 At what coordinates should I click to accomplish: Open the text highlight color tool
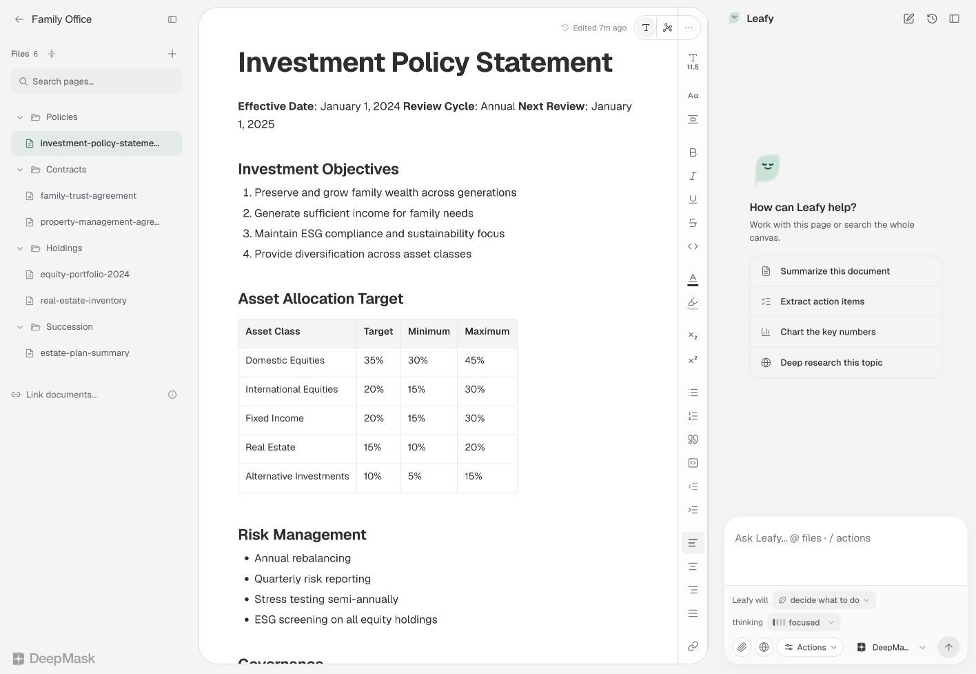click(693, 303)
